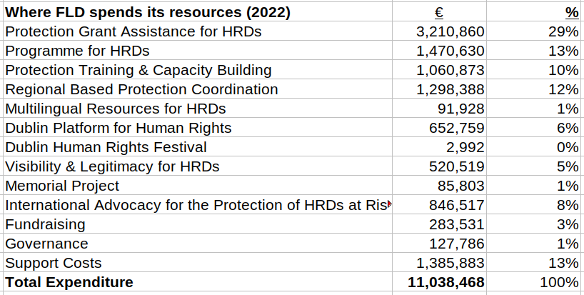Select the 846,517 amount cell

460,205
